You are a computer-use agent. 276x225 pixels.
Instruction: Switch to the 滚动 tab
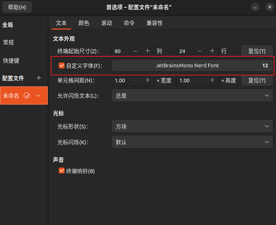(x=106, y=23)
